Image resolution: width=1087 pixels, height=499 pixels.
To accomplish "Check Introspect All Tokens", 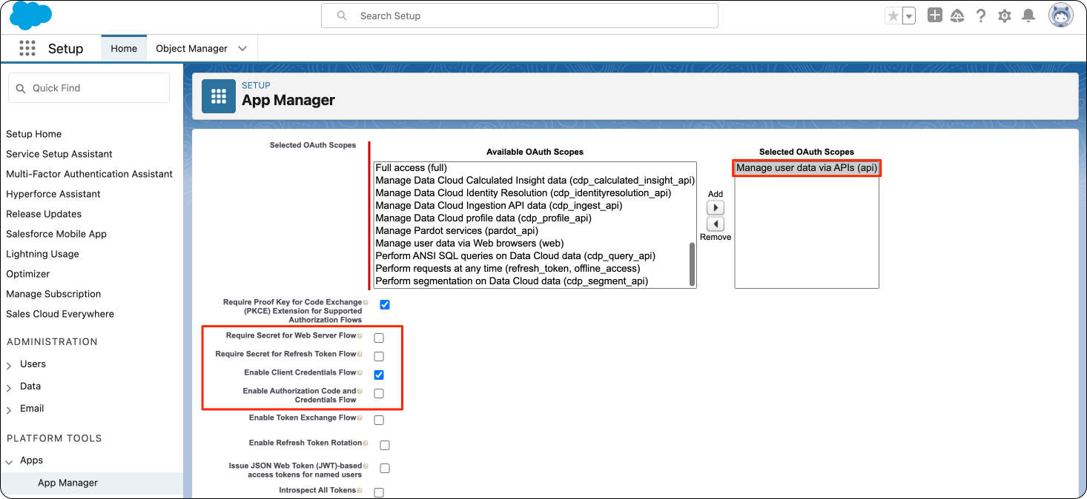I will coord(379,492).
